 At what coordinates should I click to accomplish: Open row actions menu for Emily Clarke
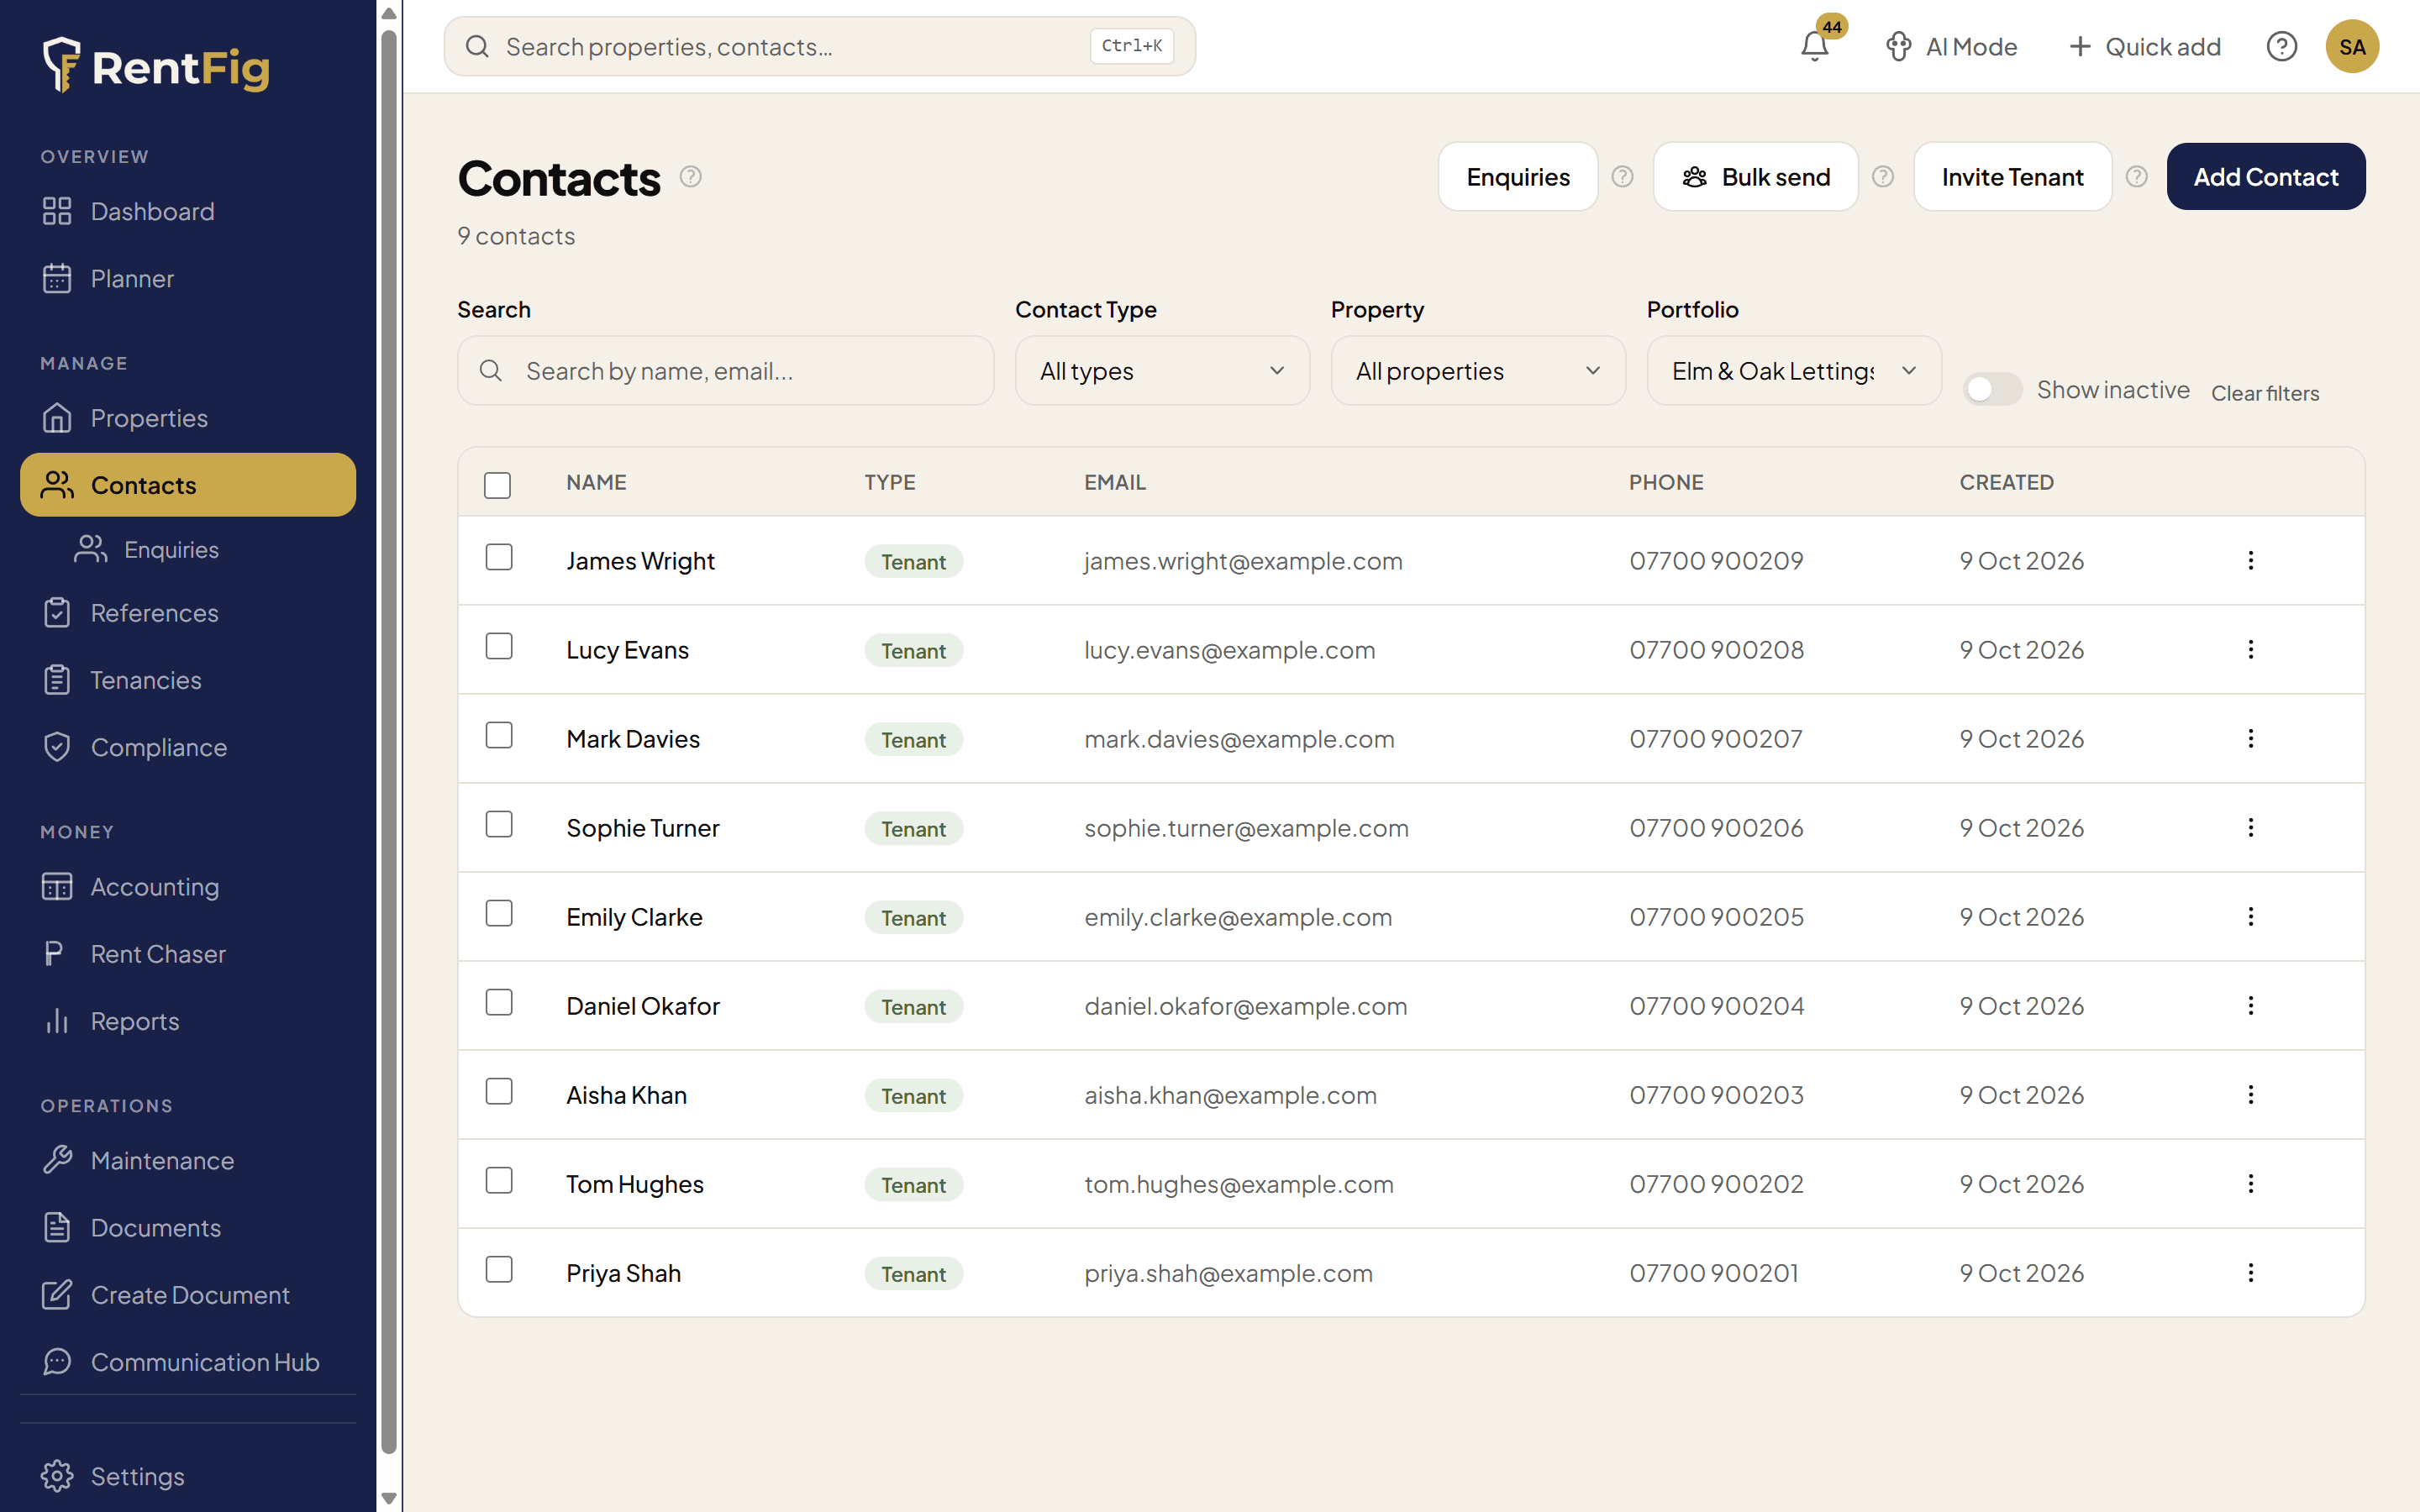click(2251, 917)
